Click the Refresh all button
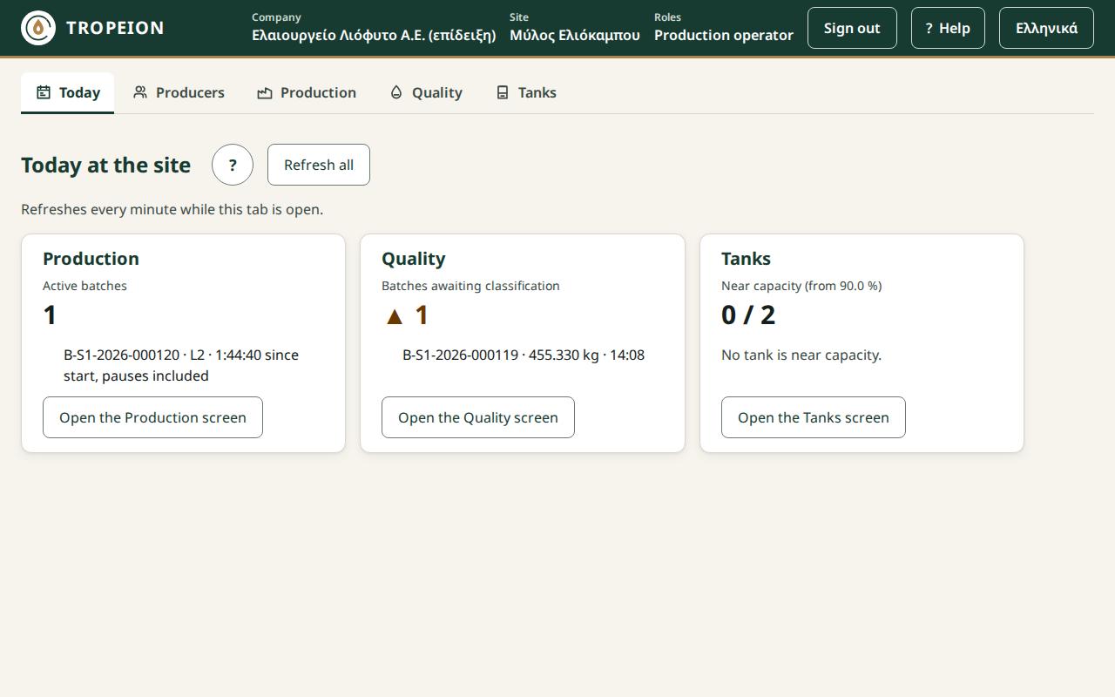The image size is (1115, 697). point(319,165)
